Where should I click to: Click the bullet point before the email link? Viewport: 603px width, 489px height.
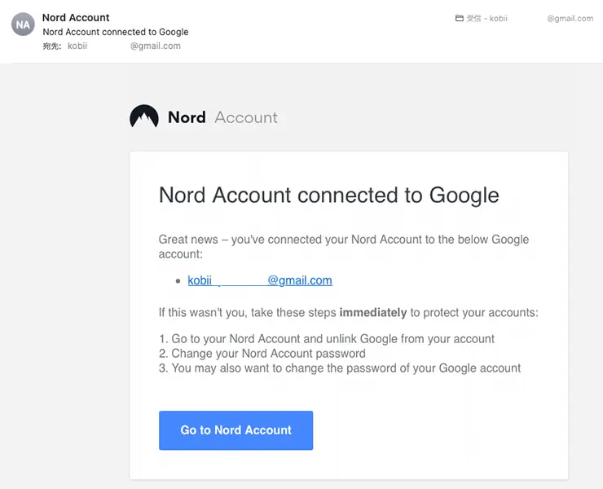click(178, 281)
